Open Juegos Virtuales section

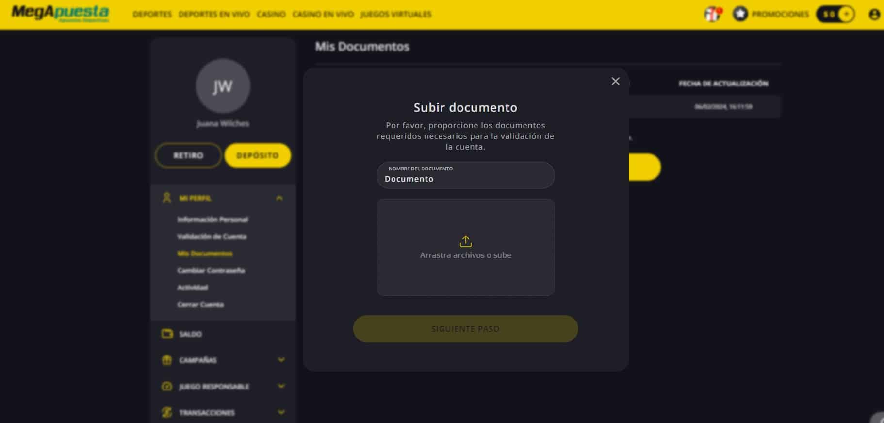tap(395, 15)
